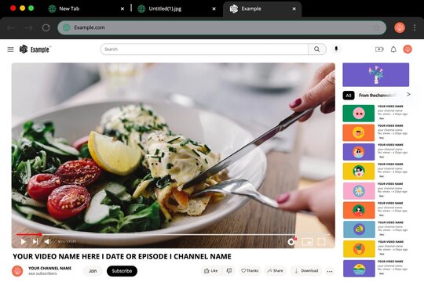Image resolution: width=424 pixels, height=282 pixels.
Task: Open the more actions ellipsis below the video
Action: tap(330, 271)
